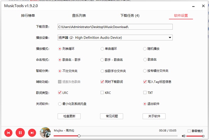209x140 pixels.
Task: Choose 随机播放 playback mode
Action: [x=145, y=49]
